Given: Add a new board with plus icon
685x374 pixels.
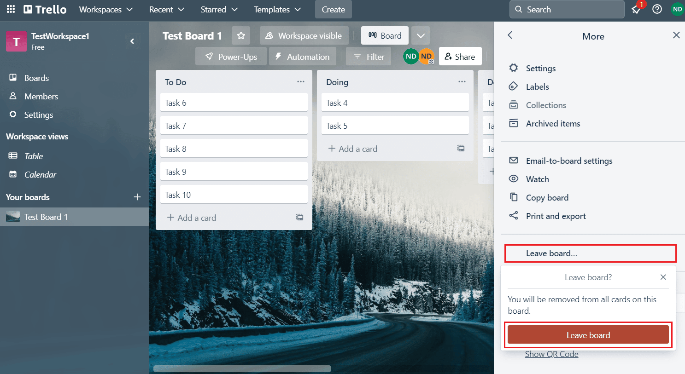Looking at the screenshot, I should coord(137,197).
